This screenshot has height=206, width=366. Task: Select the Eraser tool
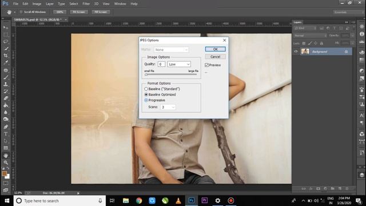click(x=6, y=98)
